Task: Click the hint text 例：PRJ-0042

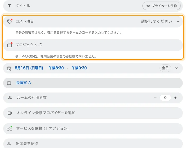Action: tap(26, 56)
